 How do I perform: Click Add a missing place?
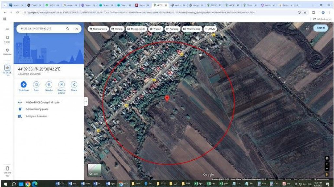pos(37,109)
